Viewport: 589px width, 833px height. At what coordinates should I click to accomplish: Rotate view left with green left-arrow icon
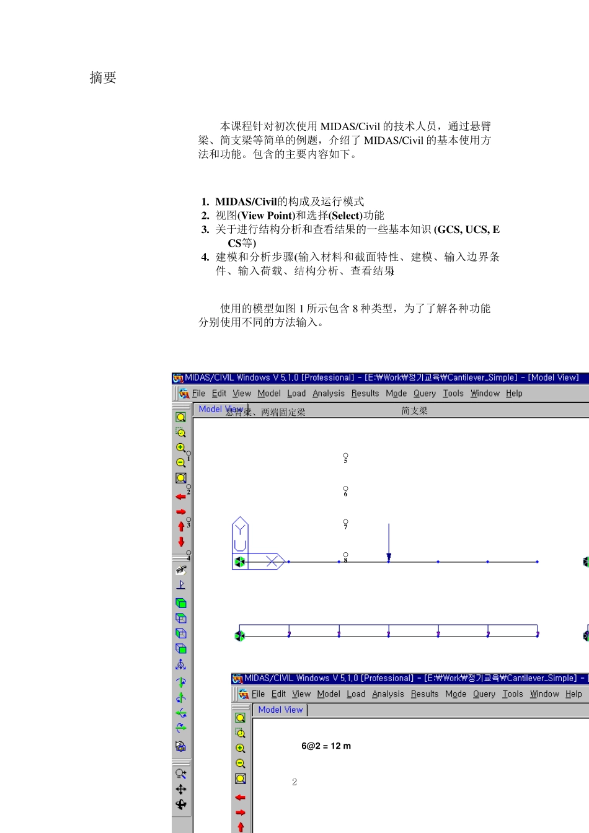tap(180, 713)
